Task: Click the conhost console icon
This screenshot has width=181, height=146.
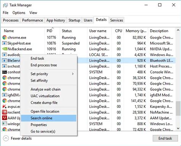Action: [x=5, y=72]
